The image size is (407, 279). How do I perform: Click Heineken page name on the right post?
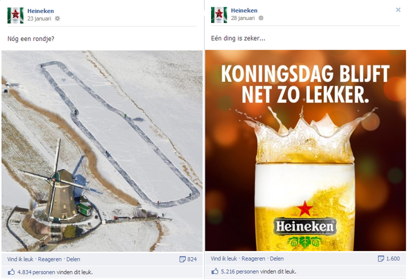click(x=244, y=11)
